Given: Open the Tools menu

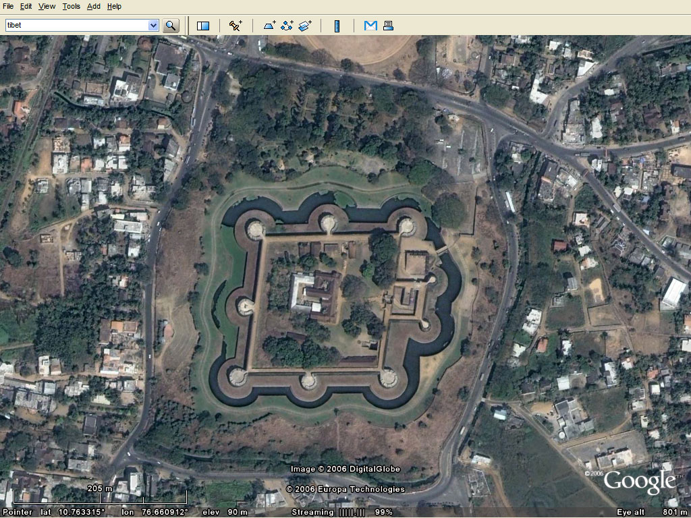Looking at the screenshot, I should (71, 6).
